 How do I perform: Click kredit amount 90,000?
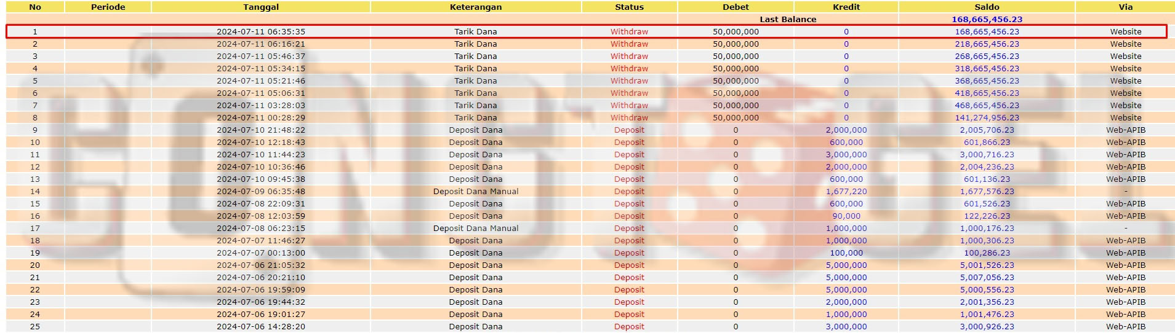[846, 216]
